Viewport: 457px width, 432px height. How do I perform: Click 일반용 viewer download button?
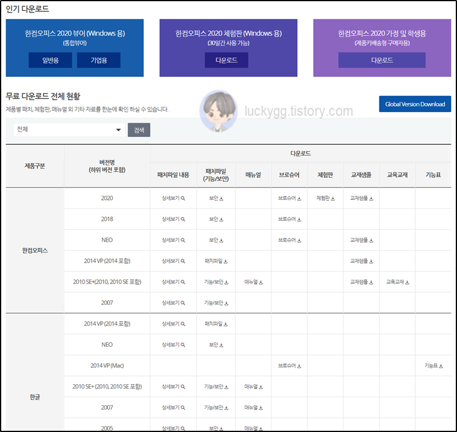pos(51,60)
